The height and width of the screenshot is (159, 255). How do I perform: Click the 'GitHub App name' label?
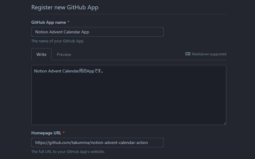(x=48, y=22)
